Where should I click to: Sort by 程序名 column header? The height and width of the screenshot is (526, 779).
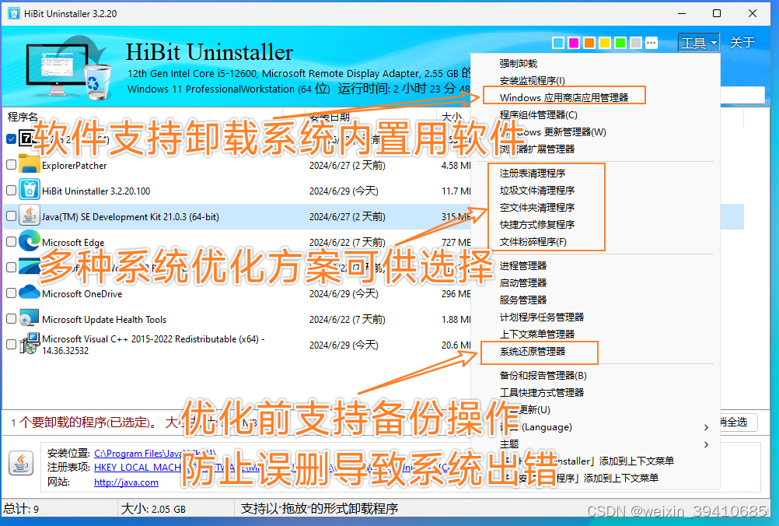coord(23,117)
